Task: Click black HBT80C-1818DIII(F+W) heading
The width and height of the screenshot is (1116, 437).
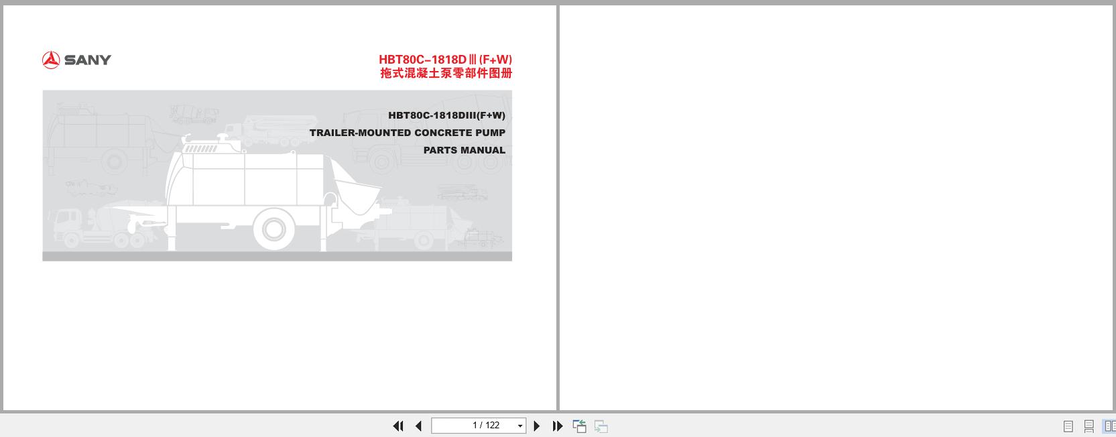Action: pos(446,115)
